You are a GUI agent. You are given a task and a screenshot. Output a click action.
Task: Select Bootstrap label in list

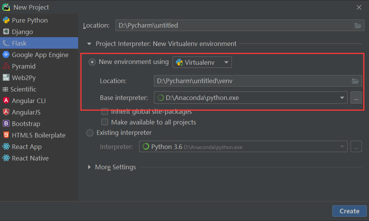tap(26, 124)
